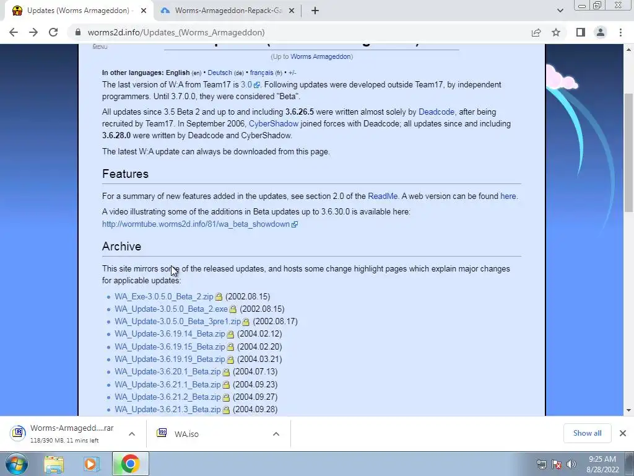This screenshot has height=476, width=634.
Task: Expand the tab search dropdown arrow
Action: coord(560,11)
